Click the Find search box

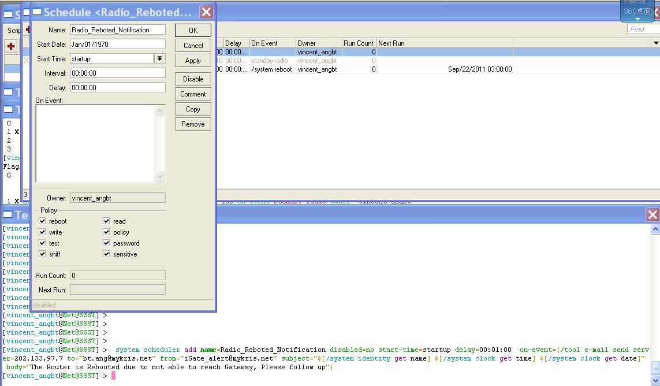[643, 29]
